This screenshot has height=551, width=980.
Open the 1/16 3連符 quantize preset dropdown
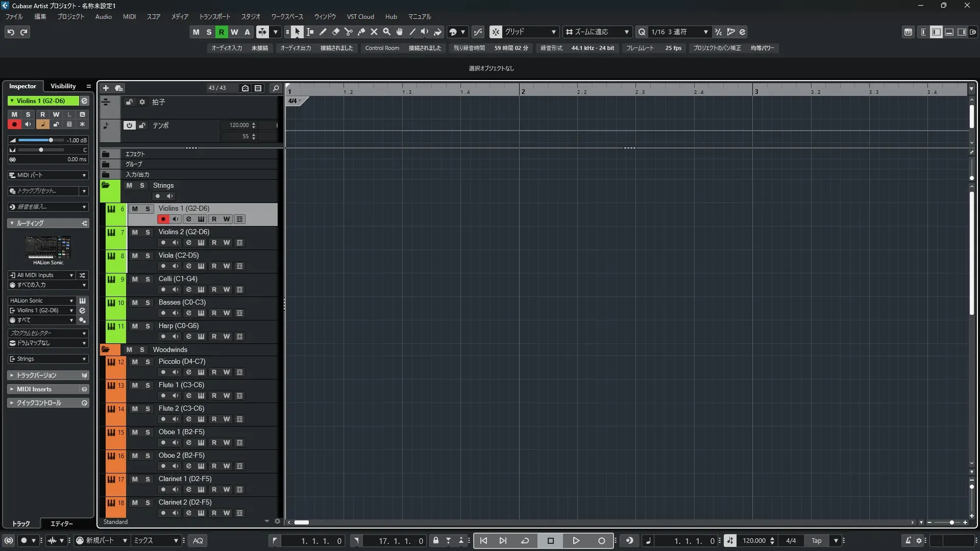705,32
